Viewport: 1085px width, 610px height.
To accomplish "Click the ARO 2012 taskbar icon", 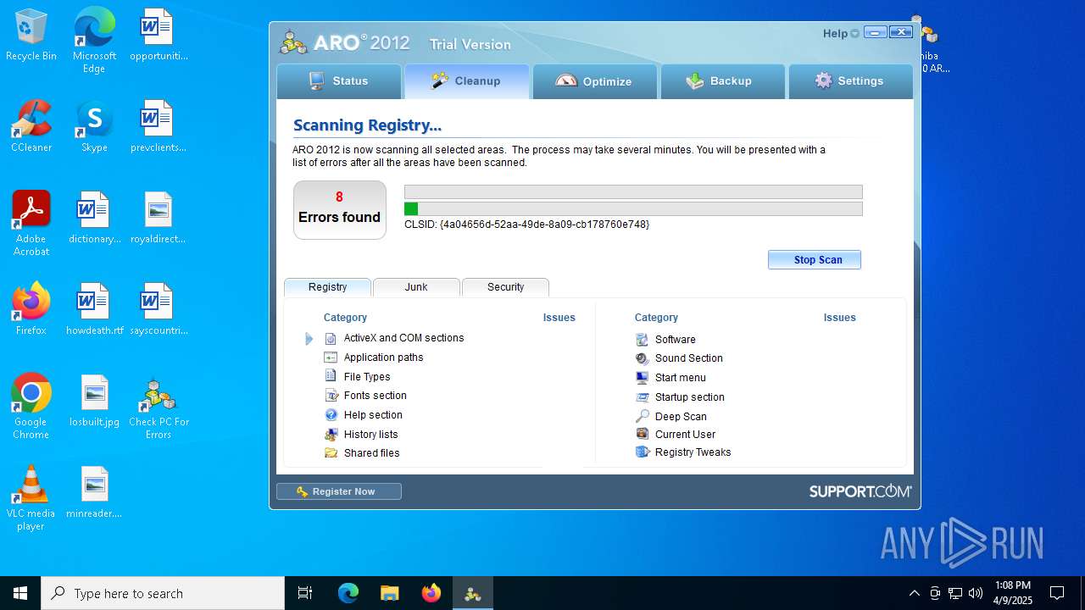I will [x=472, y=593].
